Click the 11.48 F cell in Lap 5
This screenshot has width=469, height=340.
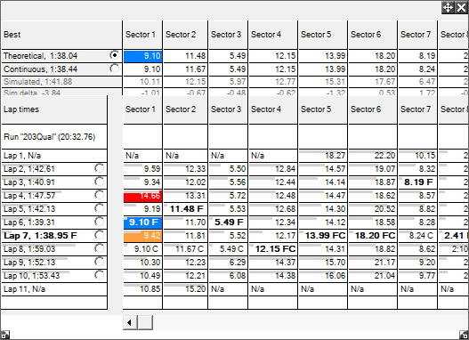coord(185,209)
